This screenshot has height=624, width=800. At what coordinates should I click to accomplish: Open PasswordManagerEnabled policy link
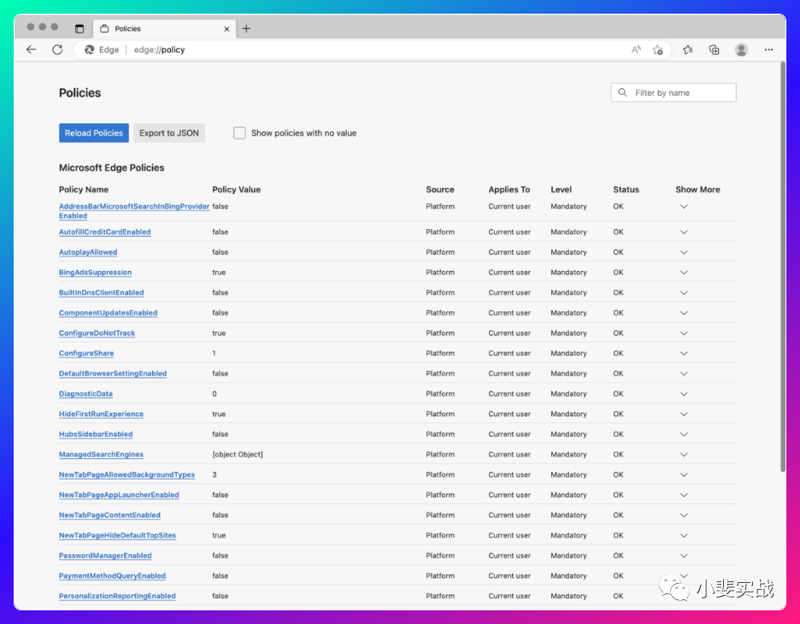(105, 556)
